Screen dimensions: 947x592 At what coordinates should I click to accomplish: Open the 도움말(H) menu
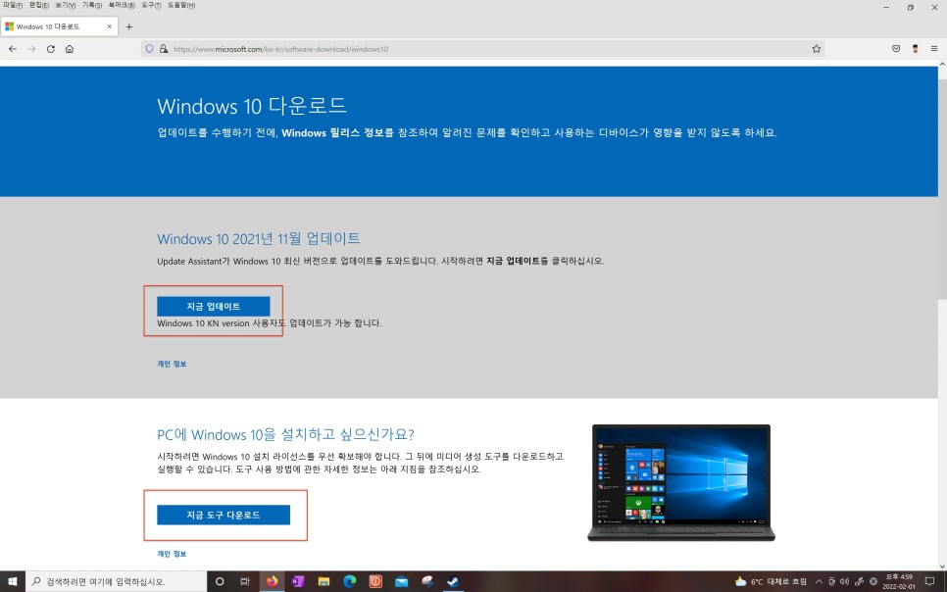click(x=181, y=5)
